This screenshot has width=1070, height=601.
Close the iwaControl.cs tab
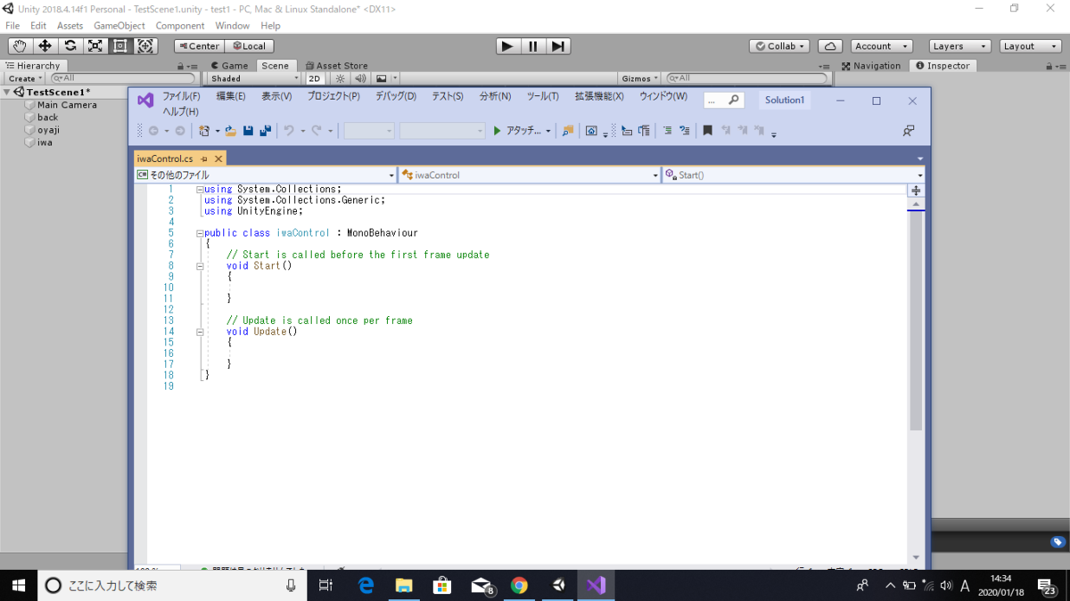tap(218, 158)
